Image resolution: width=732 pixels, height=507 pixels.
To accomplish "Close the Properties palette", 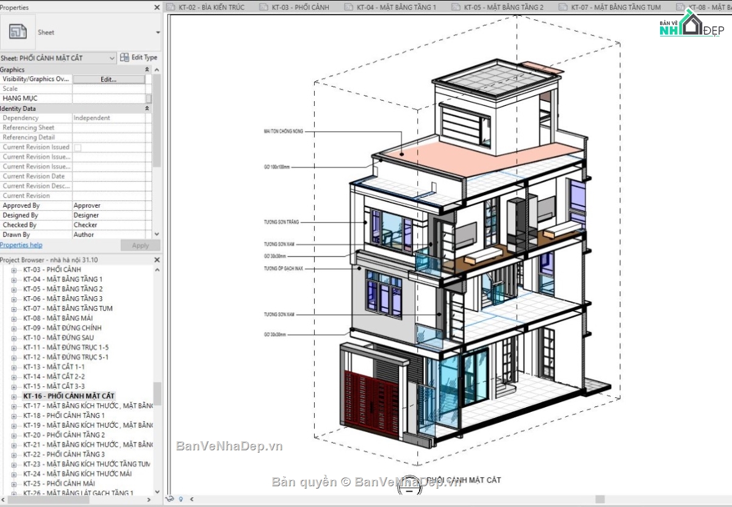I will tap(157, 7).
